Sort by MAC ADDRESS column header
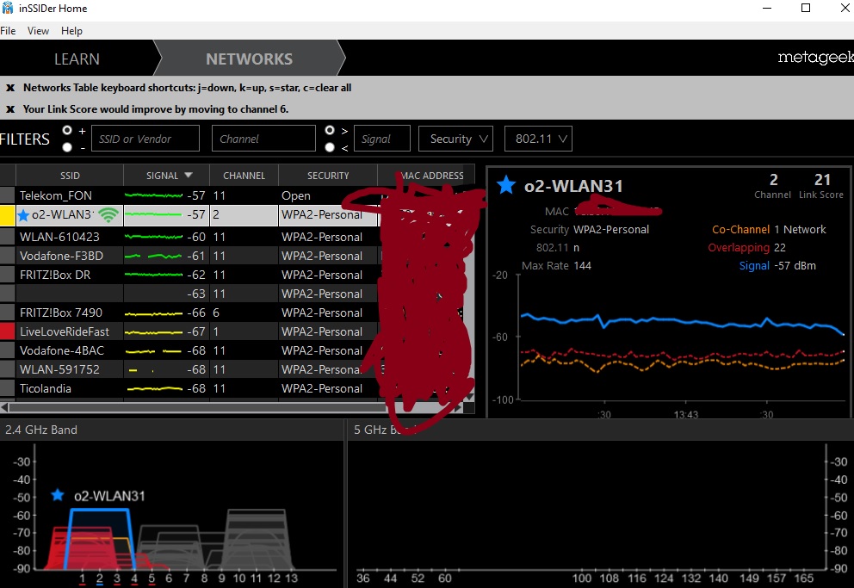 (432, 176)
